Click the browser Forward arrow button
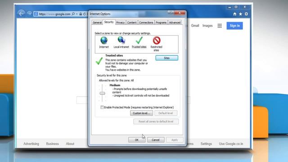Screen dimensions: 288x162 coord(29,14)
